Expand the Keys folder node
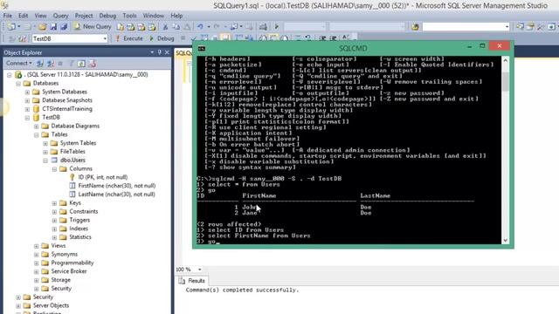Screen dimensions: 559x314 tap(54, 203)
